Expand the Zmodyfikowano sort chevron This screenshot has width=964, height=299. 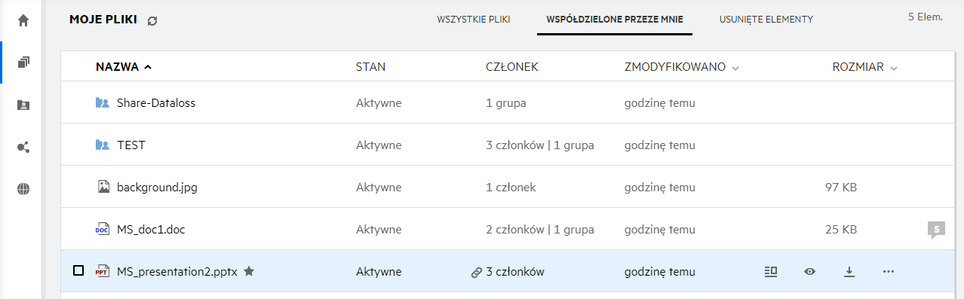coord(735,68)
